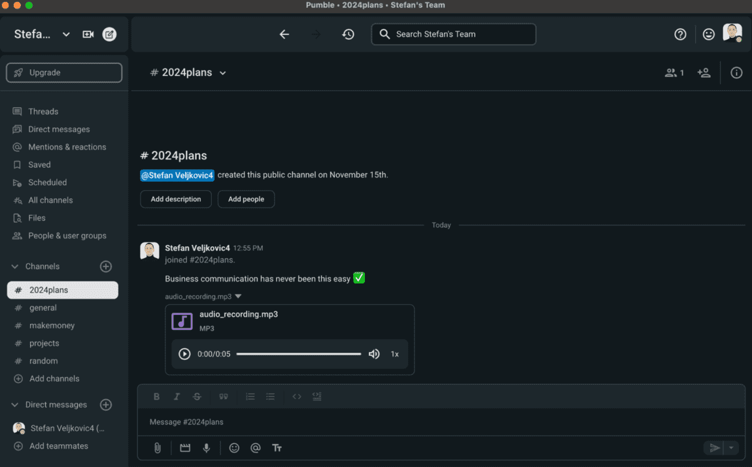This screenshot has width=752, height=467.
Task: Open the profile avatar menu at top right
Action: (732, 33)
